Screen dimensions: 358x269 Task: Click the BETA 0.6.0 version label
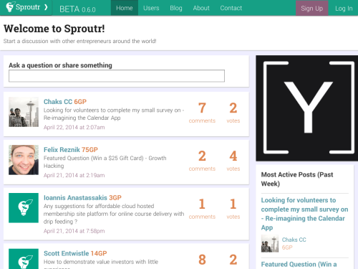(77, 9)
